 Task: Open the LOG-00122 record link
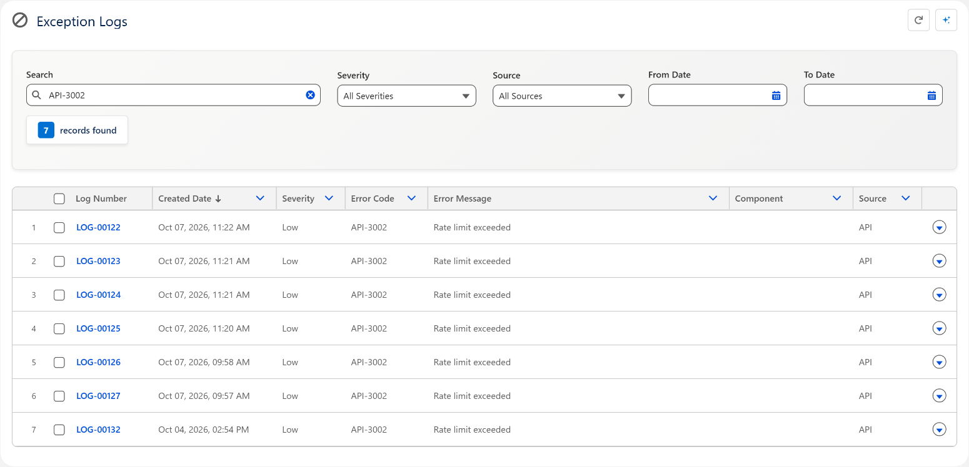click(x=98, y=227)
